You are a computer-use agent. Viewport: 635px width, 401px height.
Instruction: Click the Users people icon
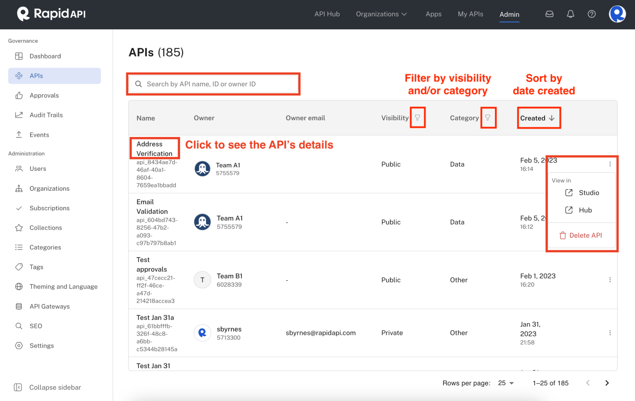(x=19, y=168)
